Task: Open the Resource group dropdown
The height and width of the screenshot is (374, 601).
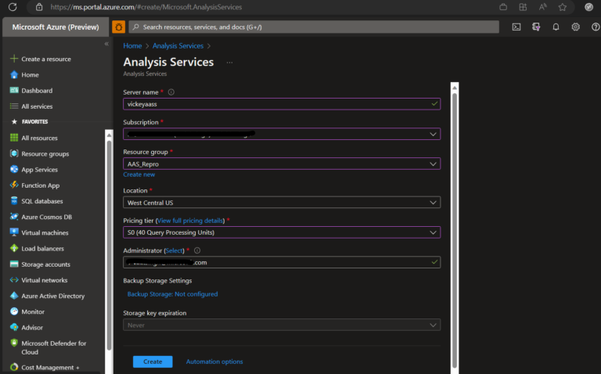Action: click(282, 164)
